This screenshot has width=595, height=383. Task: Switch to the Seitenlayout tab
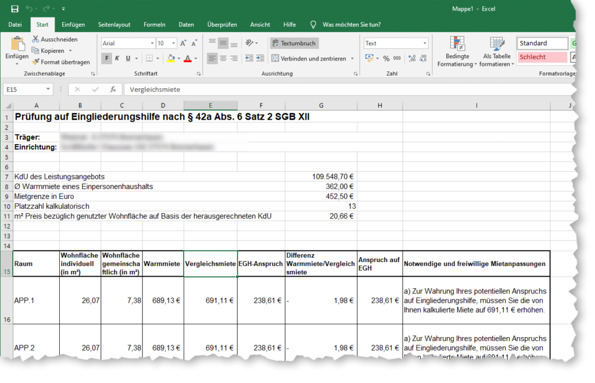coord(114,24)
